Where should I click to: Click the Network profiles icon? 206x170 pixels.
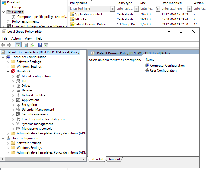[18, 95]
